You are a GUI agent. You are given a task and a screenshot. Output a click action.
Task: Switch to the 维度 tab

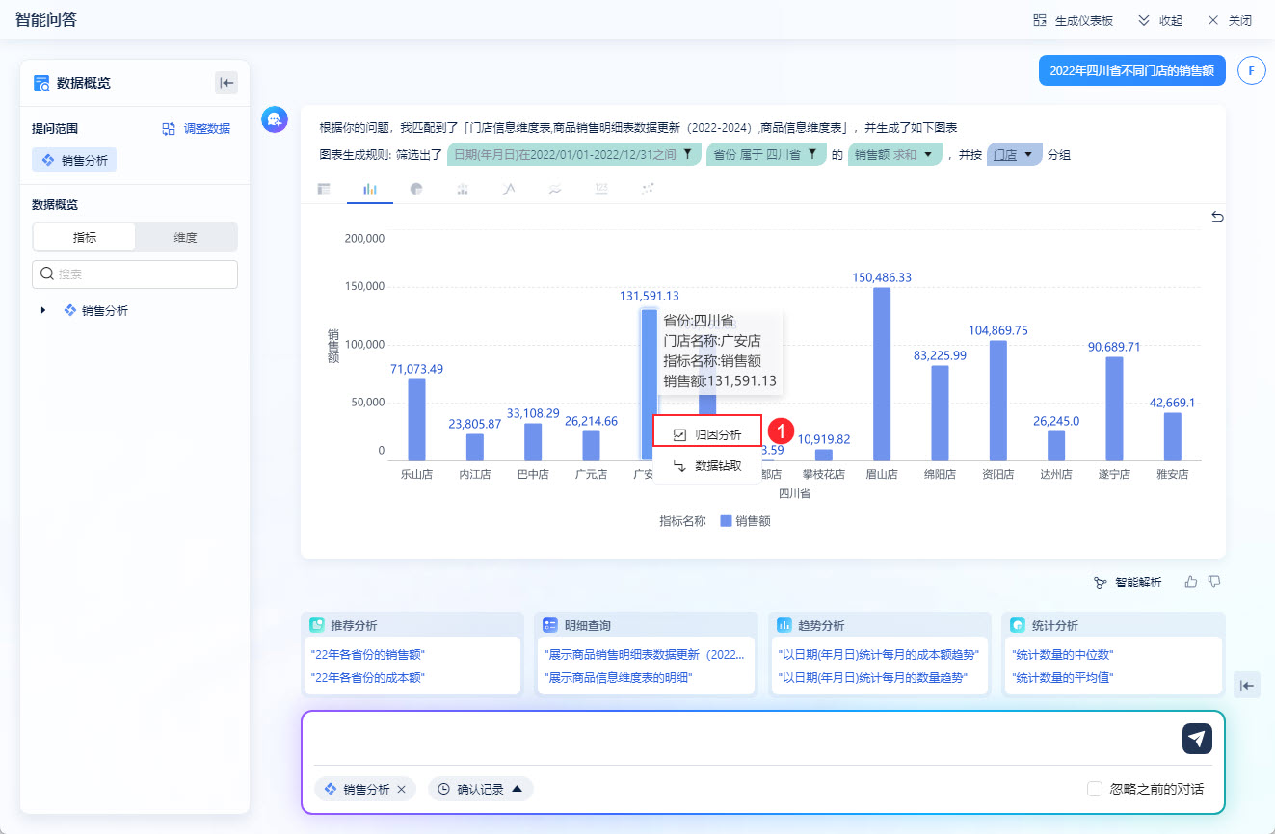click(x=186, y=237)
